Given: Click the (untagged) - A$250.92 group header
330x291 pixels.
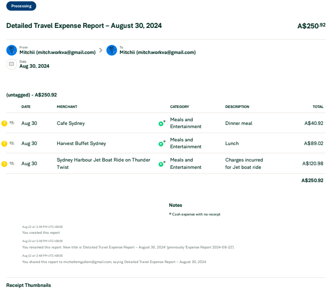Looking at the screenshot, I should 32,95.
